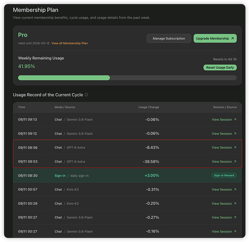Click the Sign-in mode label
This screenshot has height=242, width=249.
pyautogui.click(x=60, y=176)
